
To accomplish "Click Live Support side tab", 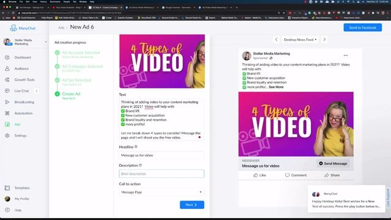I will (x=388, y=198).
